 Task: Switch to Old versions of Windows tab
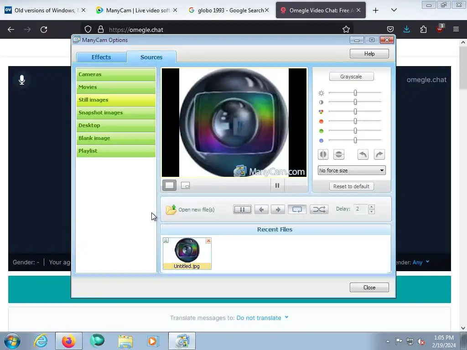coord(44,10)
